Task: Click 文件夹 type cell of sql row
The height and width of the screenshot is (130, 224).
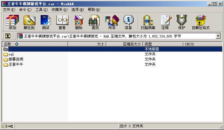Action: [150, 54]
